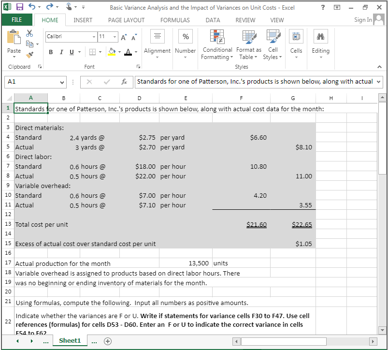The image size is (388, 350).
Task: Open the FILE tab
Action: [16, 20]
